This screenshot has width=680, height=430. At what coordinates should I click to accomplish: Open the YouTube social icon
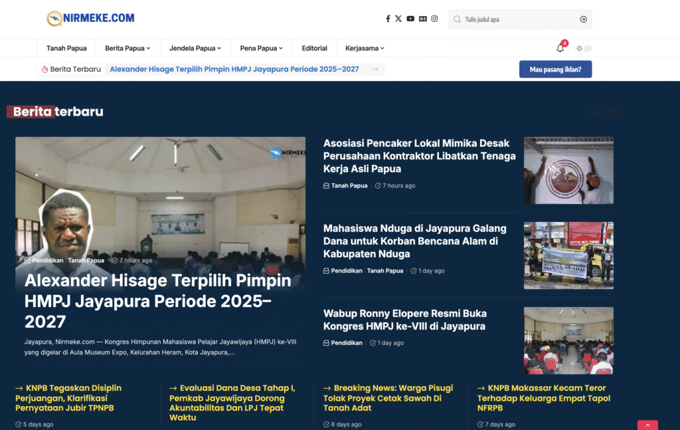click(x=410, y=19)
